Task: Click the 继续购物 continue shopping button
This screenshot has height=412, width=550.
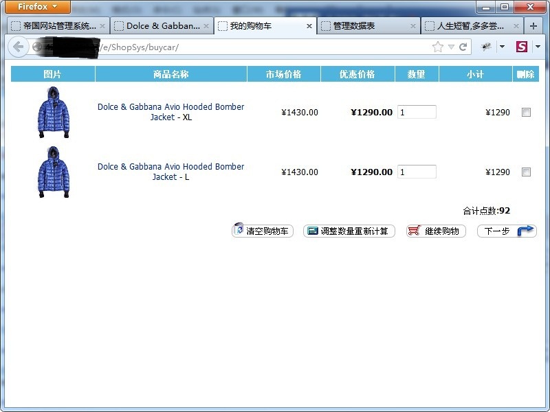Action: pos(436,231)
